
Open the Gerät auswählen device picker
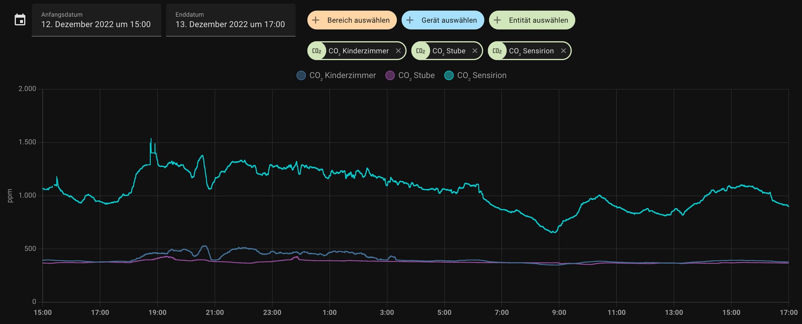[x=442, y=20]
